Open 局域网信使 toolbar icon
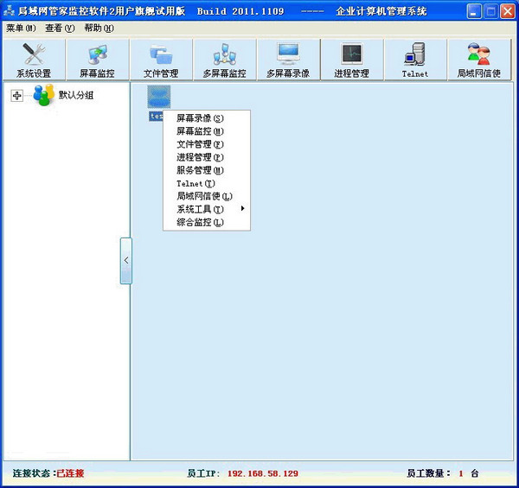The image size is (519, 488). (x=478, y=60)
